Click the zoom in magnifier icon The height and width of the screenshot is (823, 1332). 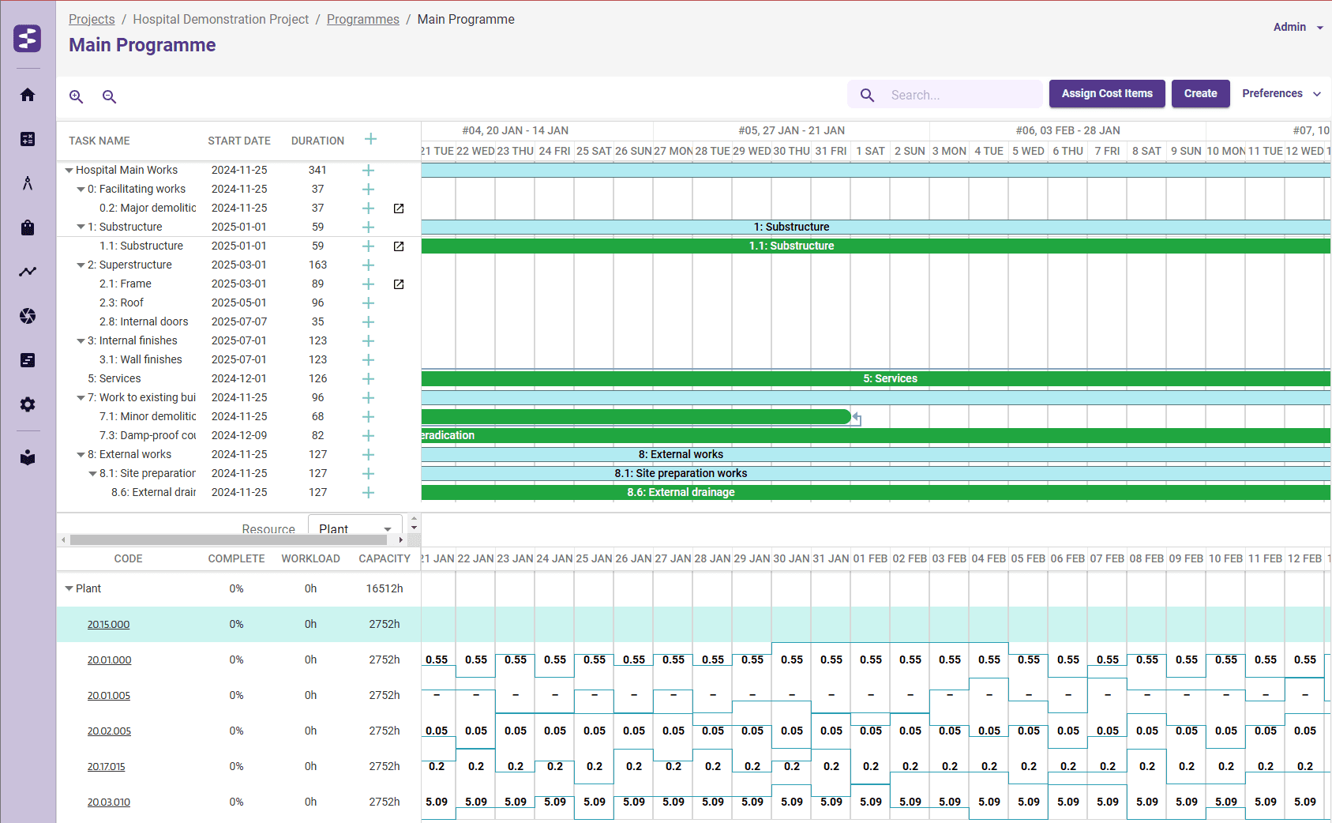click(77, 96)
